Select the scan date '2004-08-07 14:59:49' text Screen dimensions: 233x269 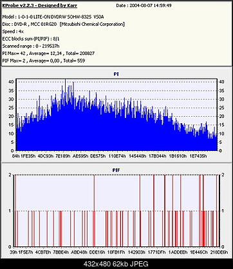(151, 6)
